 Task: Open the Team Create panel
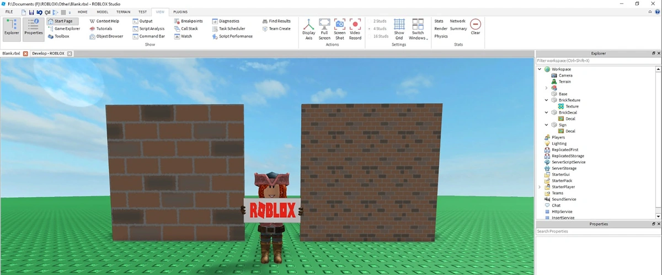276,29
